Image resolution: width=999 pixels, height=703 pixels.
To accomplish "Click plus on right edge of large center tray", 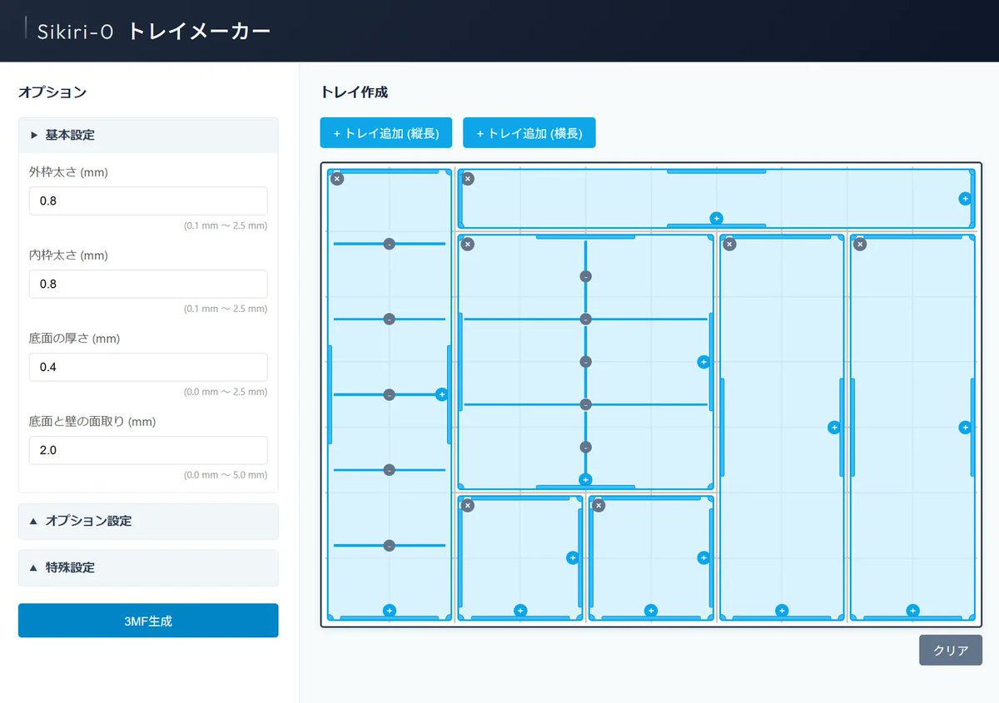I will (703, 362).
